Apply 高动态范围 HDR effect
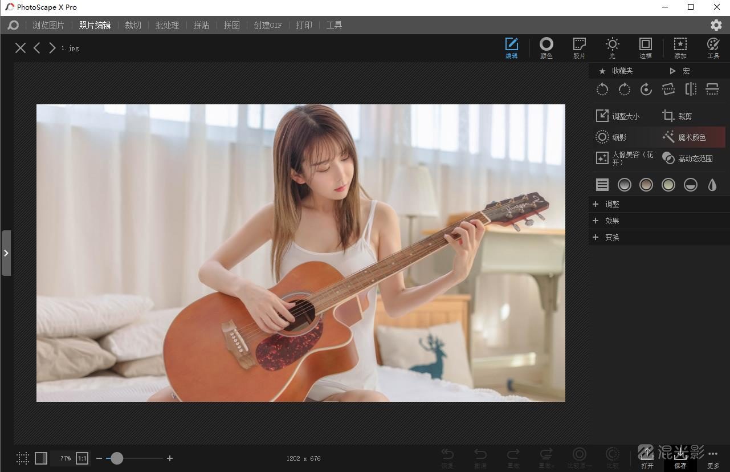The image size is (730, 472). 687,158
